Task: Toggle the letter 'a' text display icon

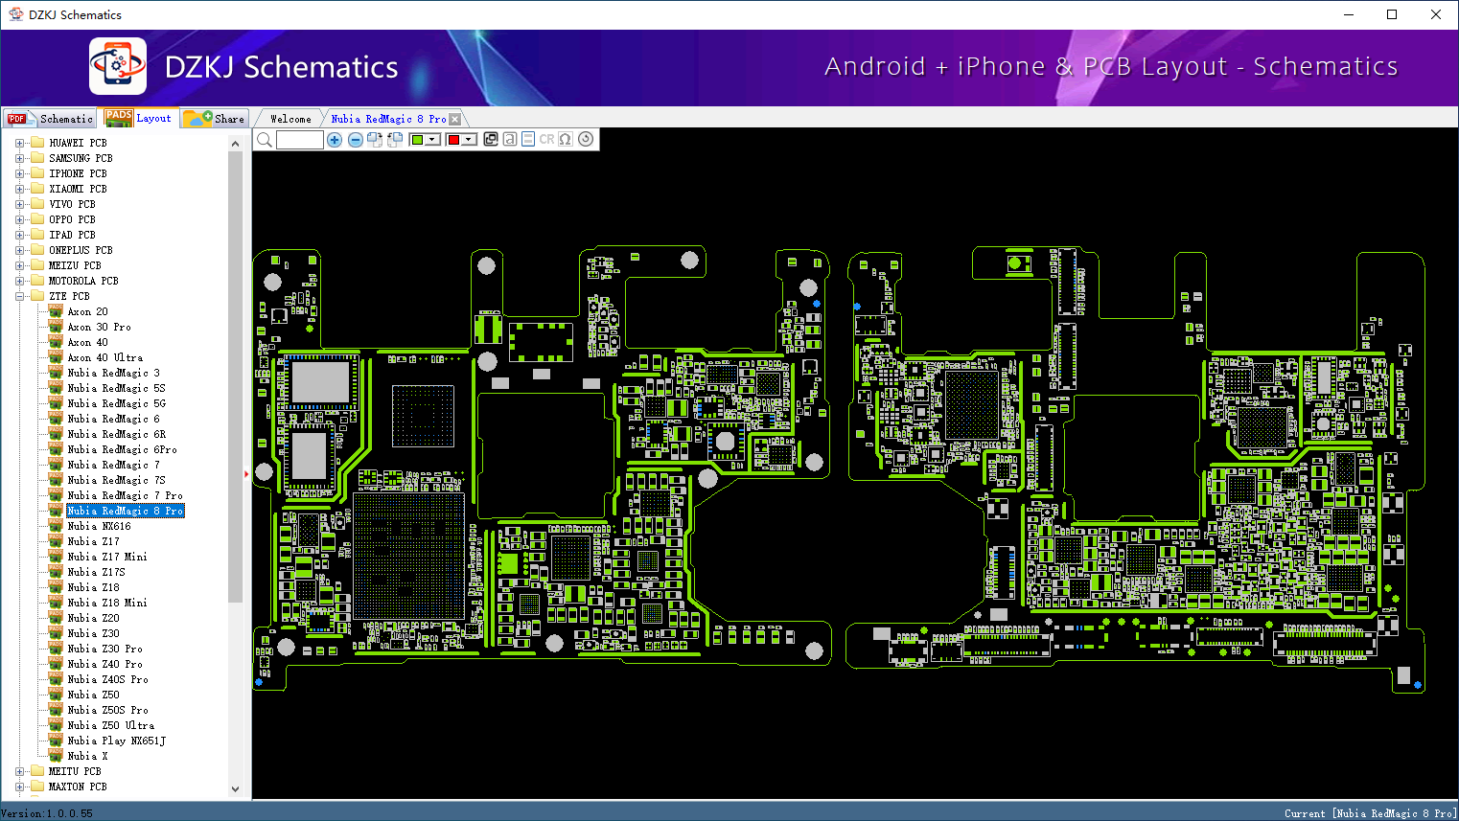Action: click(x=510, y=140)
